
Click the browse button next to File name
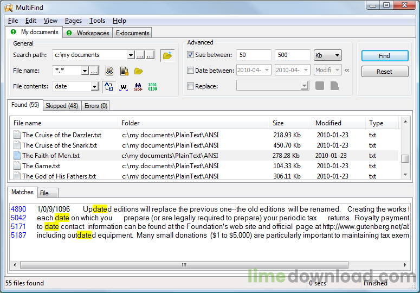(94, 71)
